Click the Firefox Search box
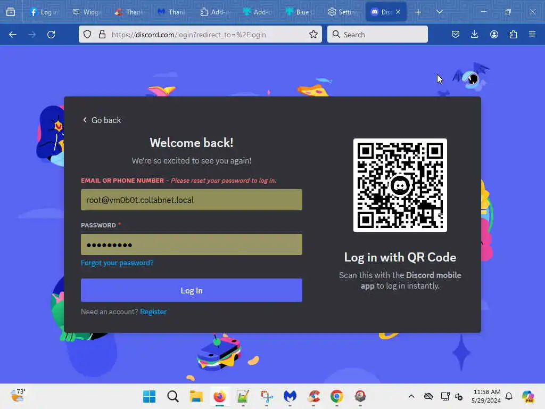 click(x=377, y=35)
